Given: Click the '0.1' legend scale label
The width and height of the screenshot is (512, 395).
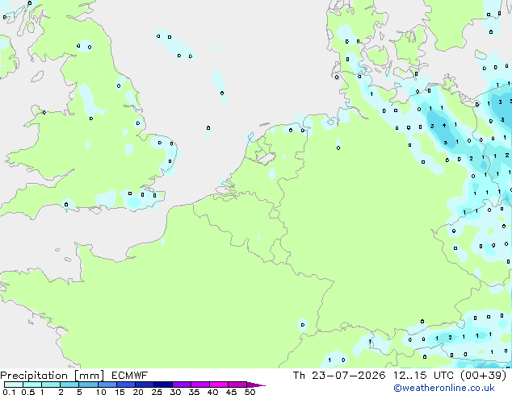Looking at the screenshot, I should pyautogui.click(x=10, y=392).
